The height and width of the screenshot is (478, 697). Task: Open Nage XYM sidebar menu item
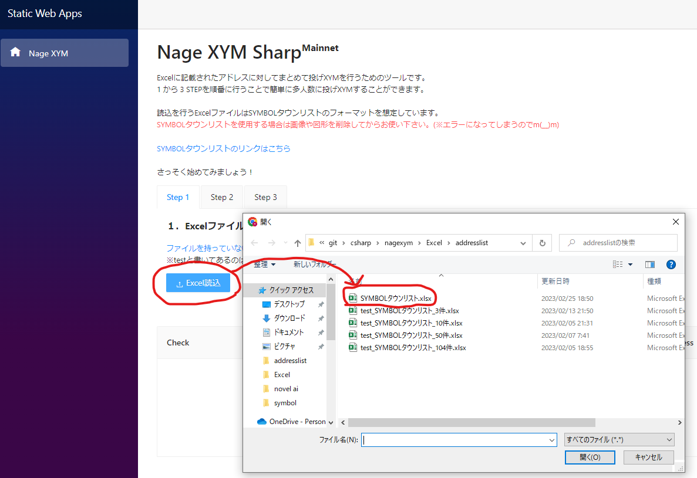65,53
